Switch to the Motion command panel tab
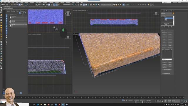The image size is (188, 106). click(x=169, y=11)
